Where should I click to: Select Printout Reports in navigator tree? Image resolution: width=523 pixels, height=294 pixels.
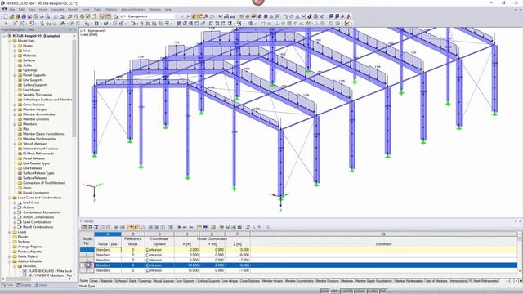pos(29,252)
